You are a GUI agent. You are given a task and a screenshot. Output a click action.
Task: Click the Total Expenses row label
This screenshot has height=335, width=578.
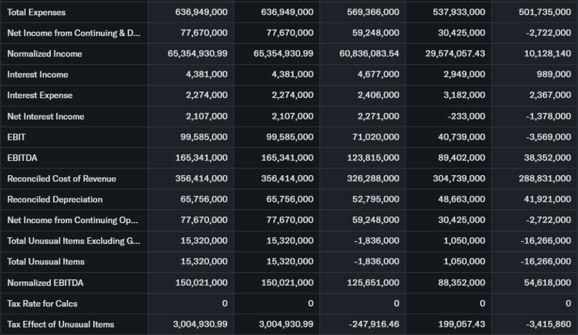(36, 12)
